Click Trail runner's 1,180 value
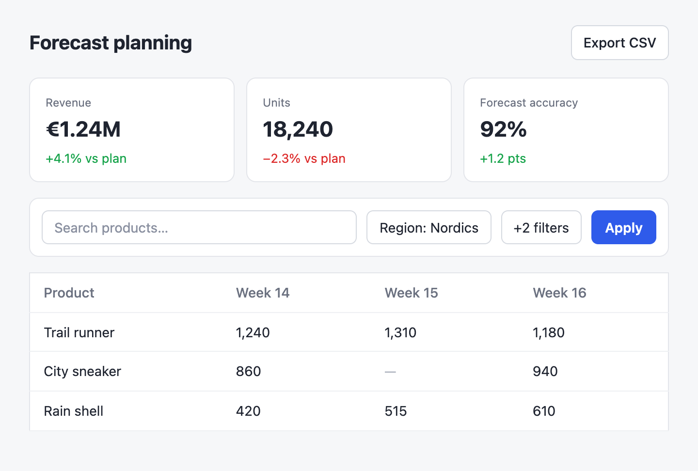698x471 pixels. [549, 332]
